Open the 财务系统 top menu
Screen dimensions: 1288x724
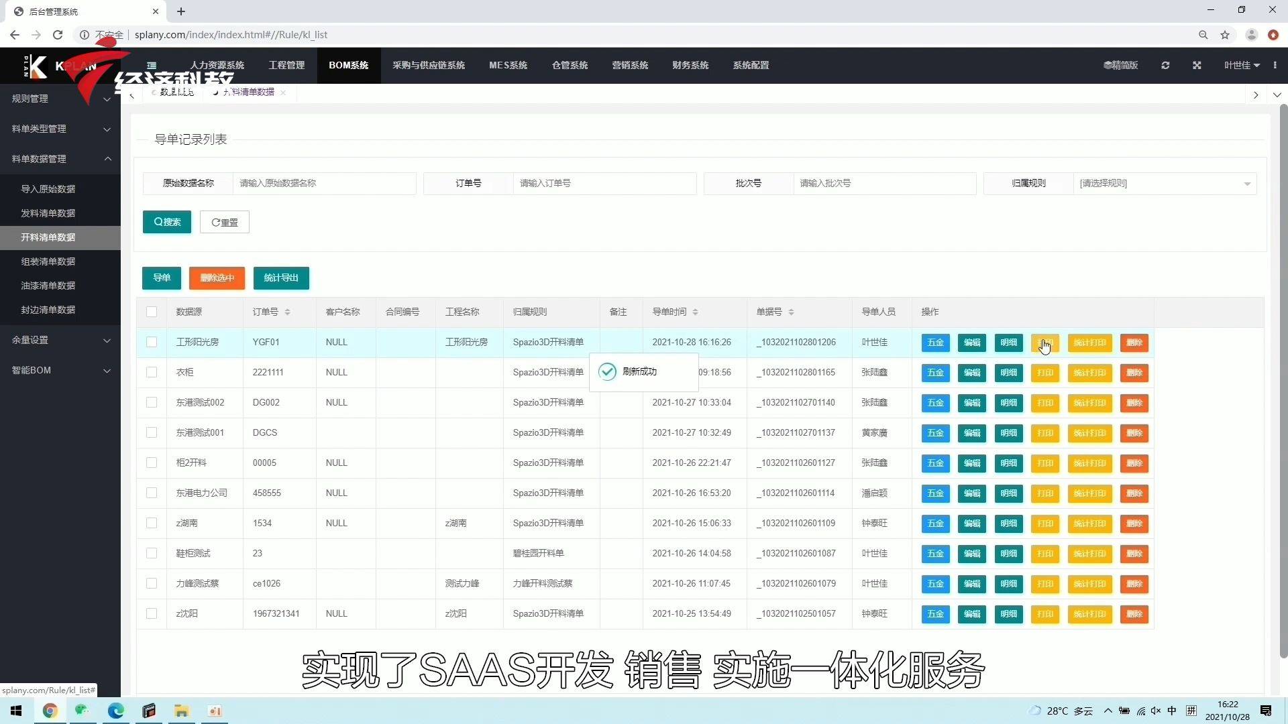690,65
